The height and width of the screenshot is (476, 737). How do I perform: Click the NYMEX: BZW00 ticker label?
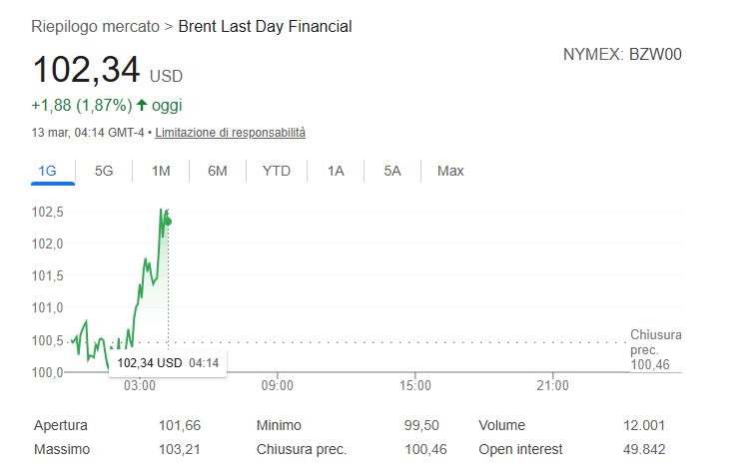(622, 54)
